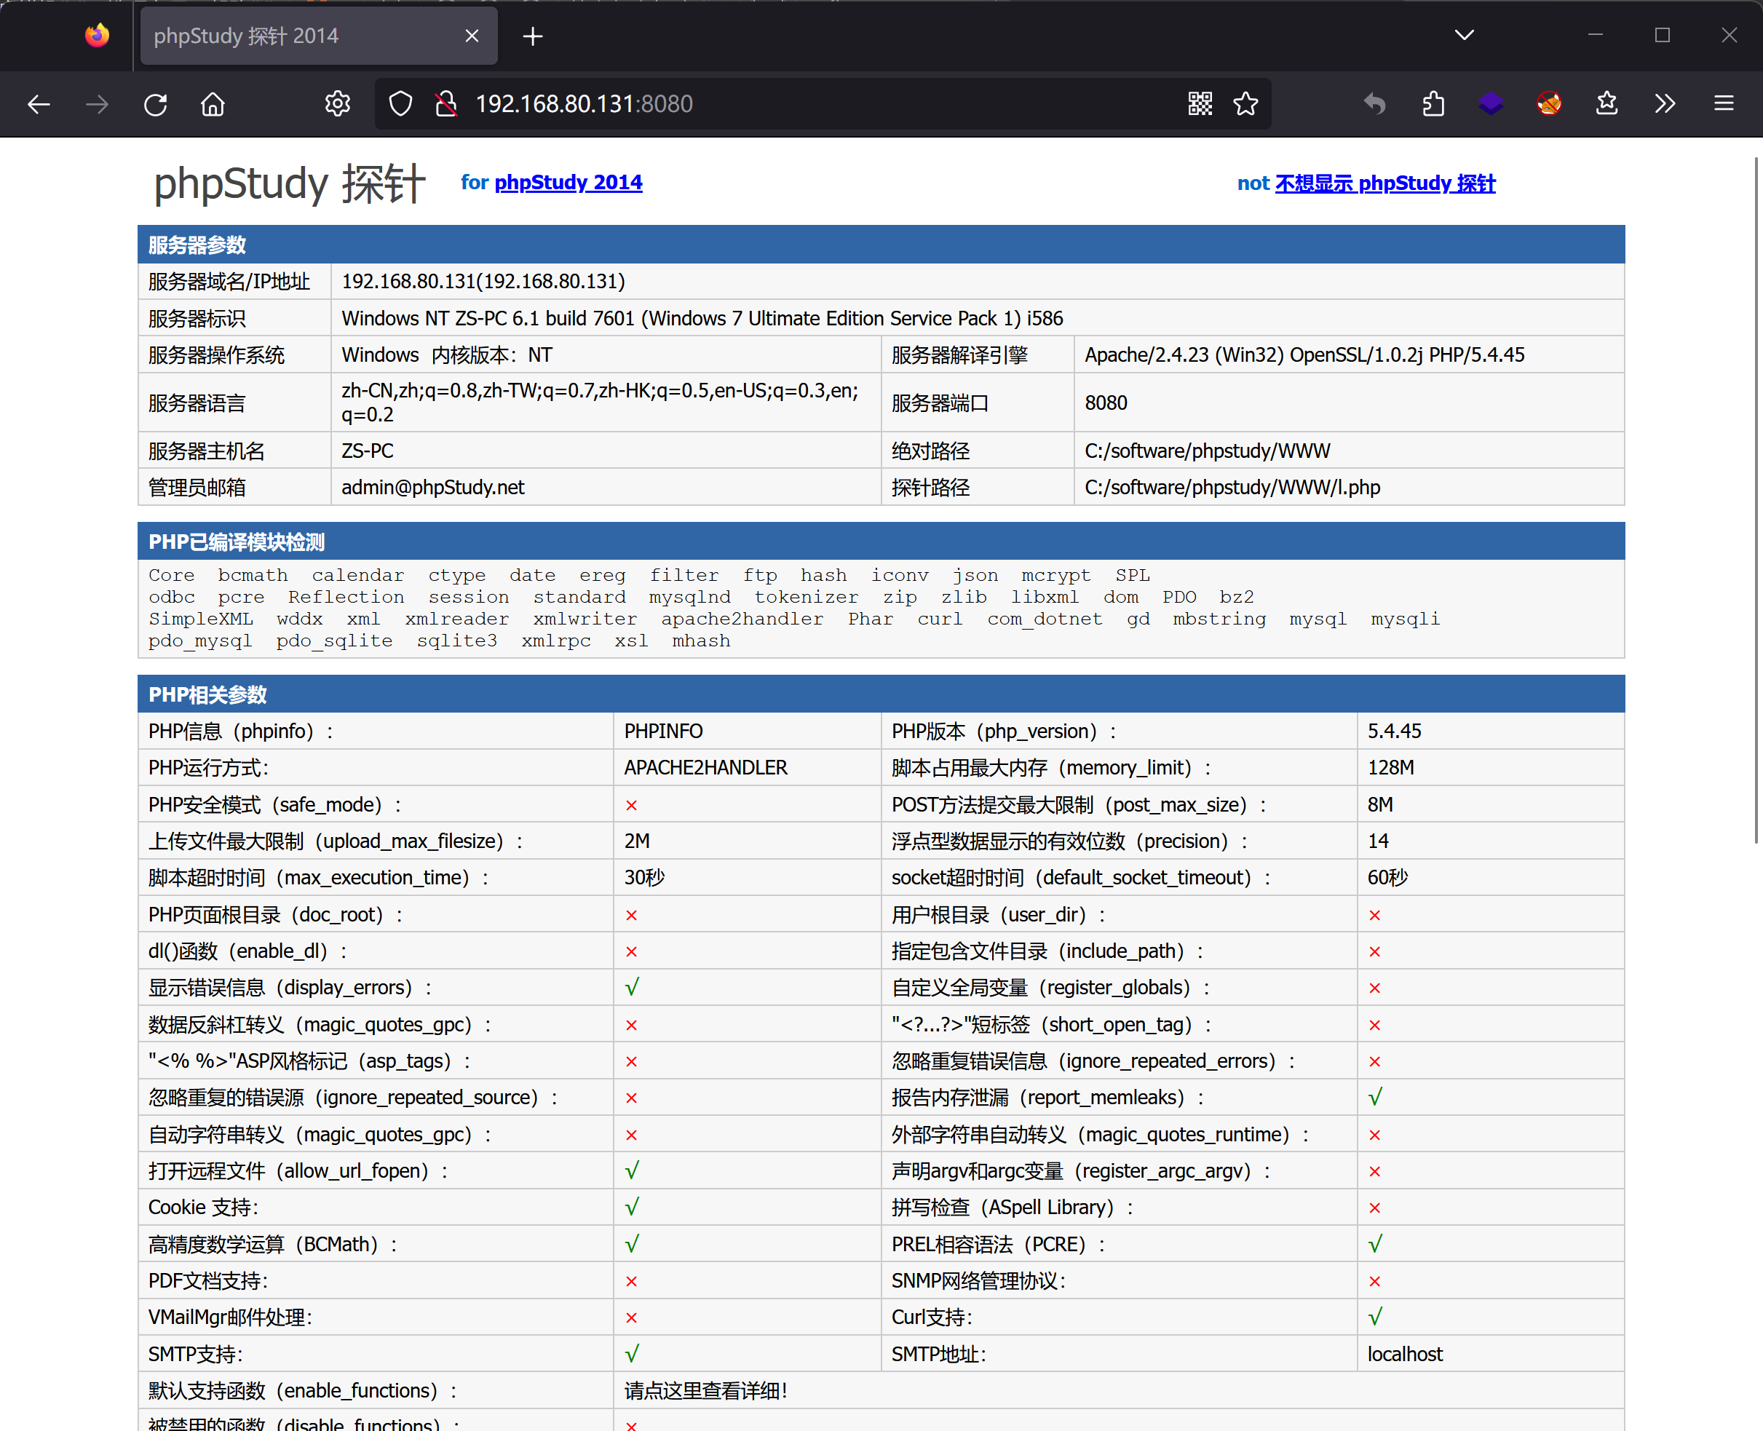Click the pdo_sqlite module name
This screenshot has width=1763, height=1431.
click(x=335, y=641)
